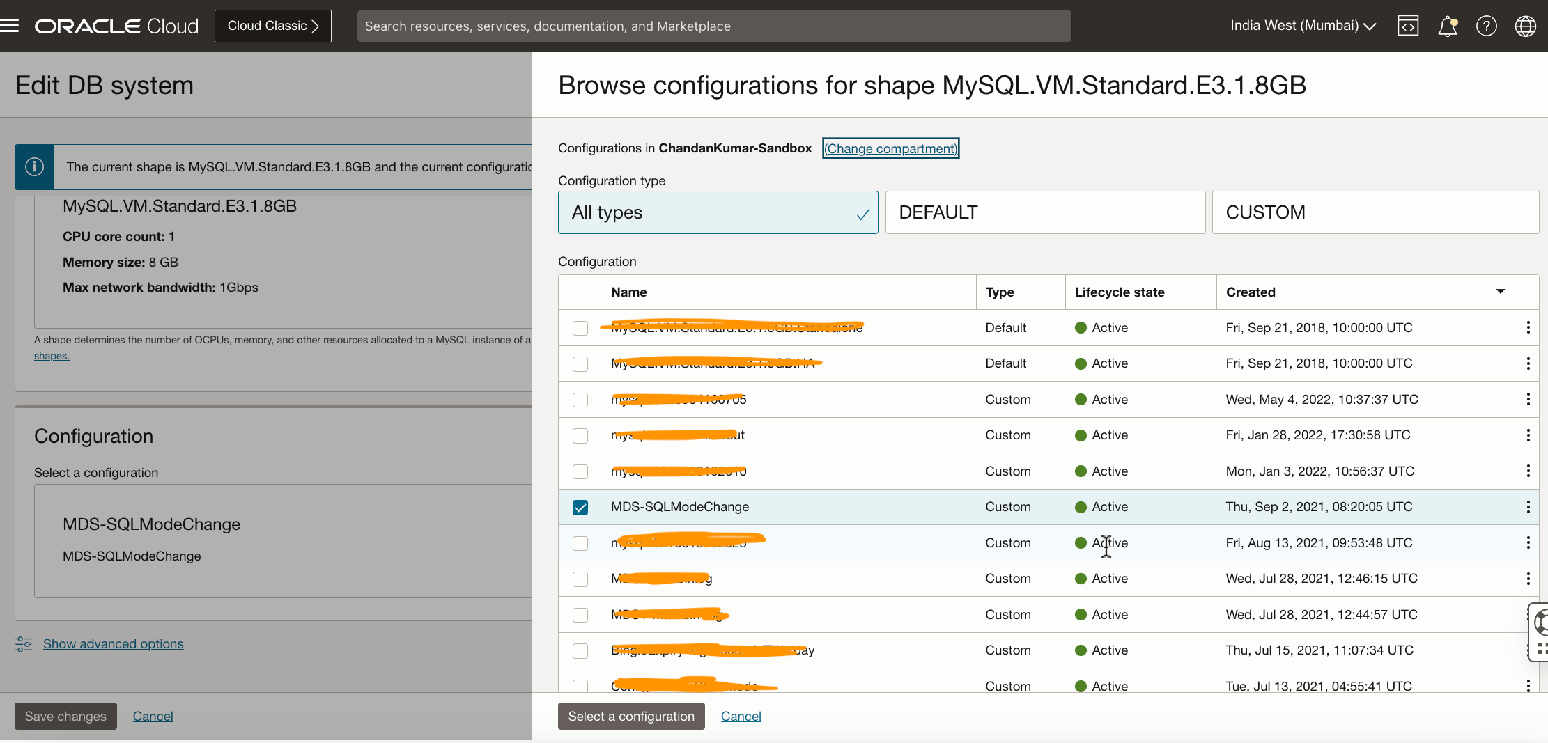Uncheck the MDS-SQLModeChange configuration checkbox
The height and width of the screenshot is (743, 1548).
coord(580,508)
